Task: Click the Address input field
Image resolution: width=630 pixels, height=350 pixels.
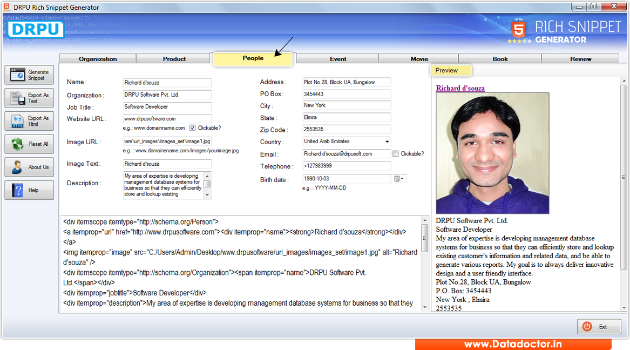Action: click(x=347, y=82)
